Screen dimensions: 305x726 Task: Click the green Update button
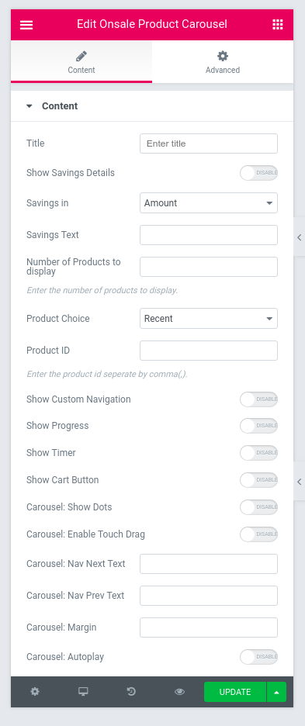pyautogui.click(x=235, y=692)
